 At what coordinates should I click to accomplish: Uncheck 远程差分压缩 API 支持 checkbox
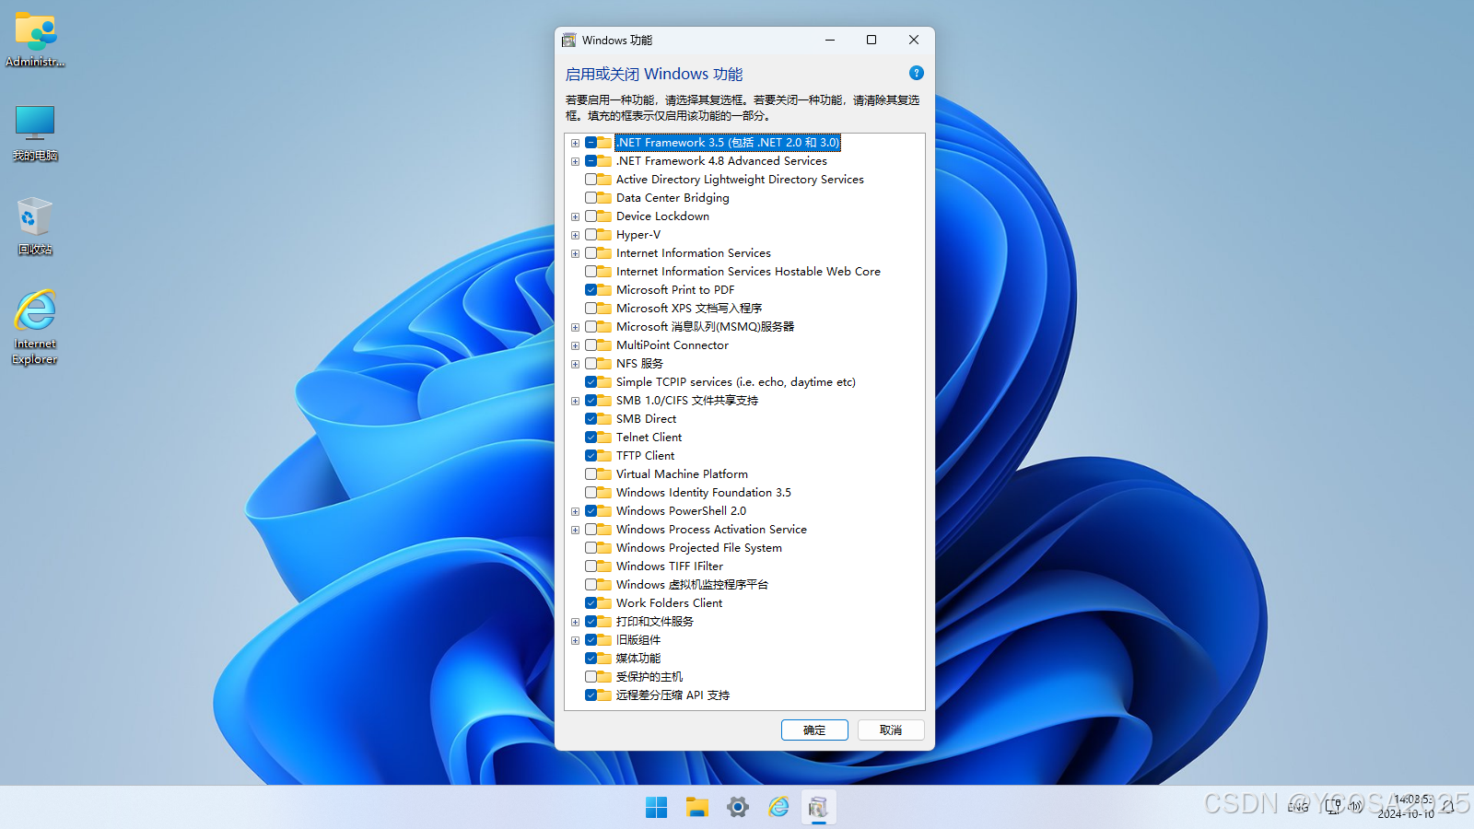(591, 695)
